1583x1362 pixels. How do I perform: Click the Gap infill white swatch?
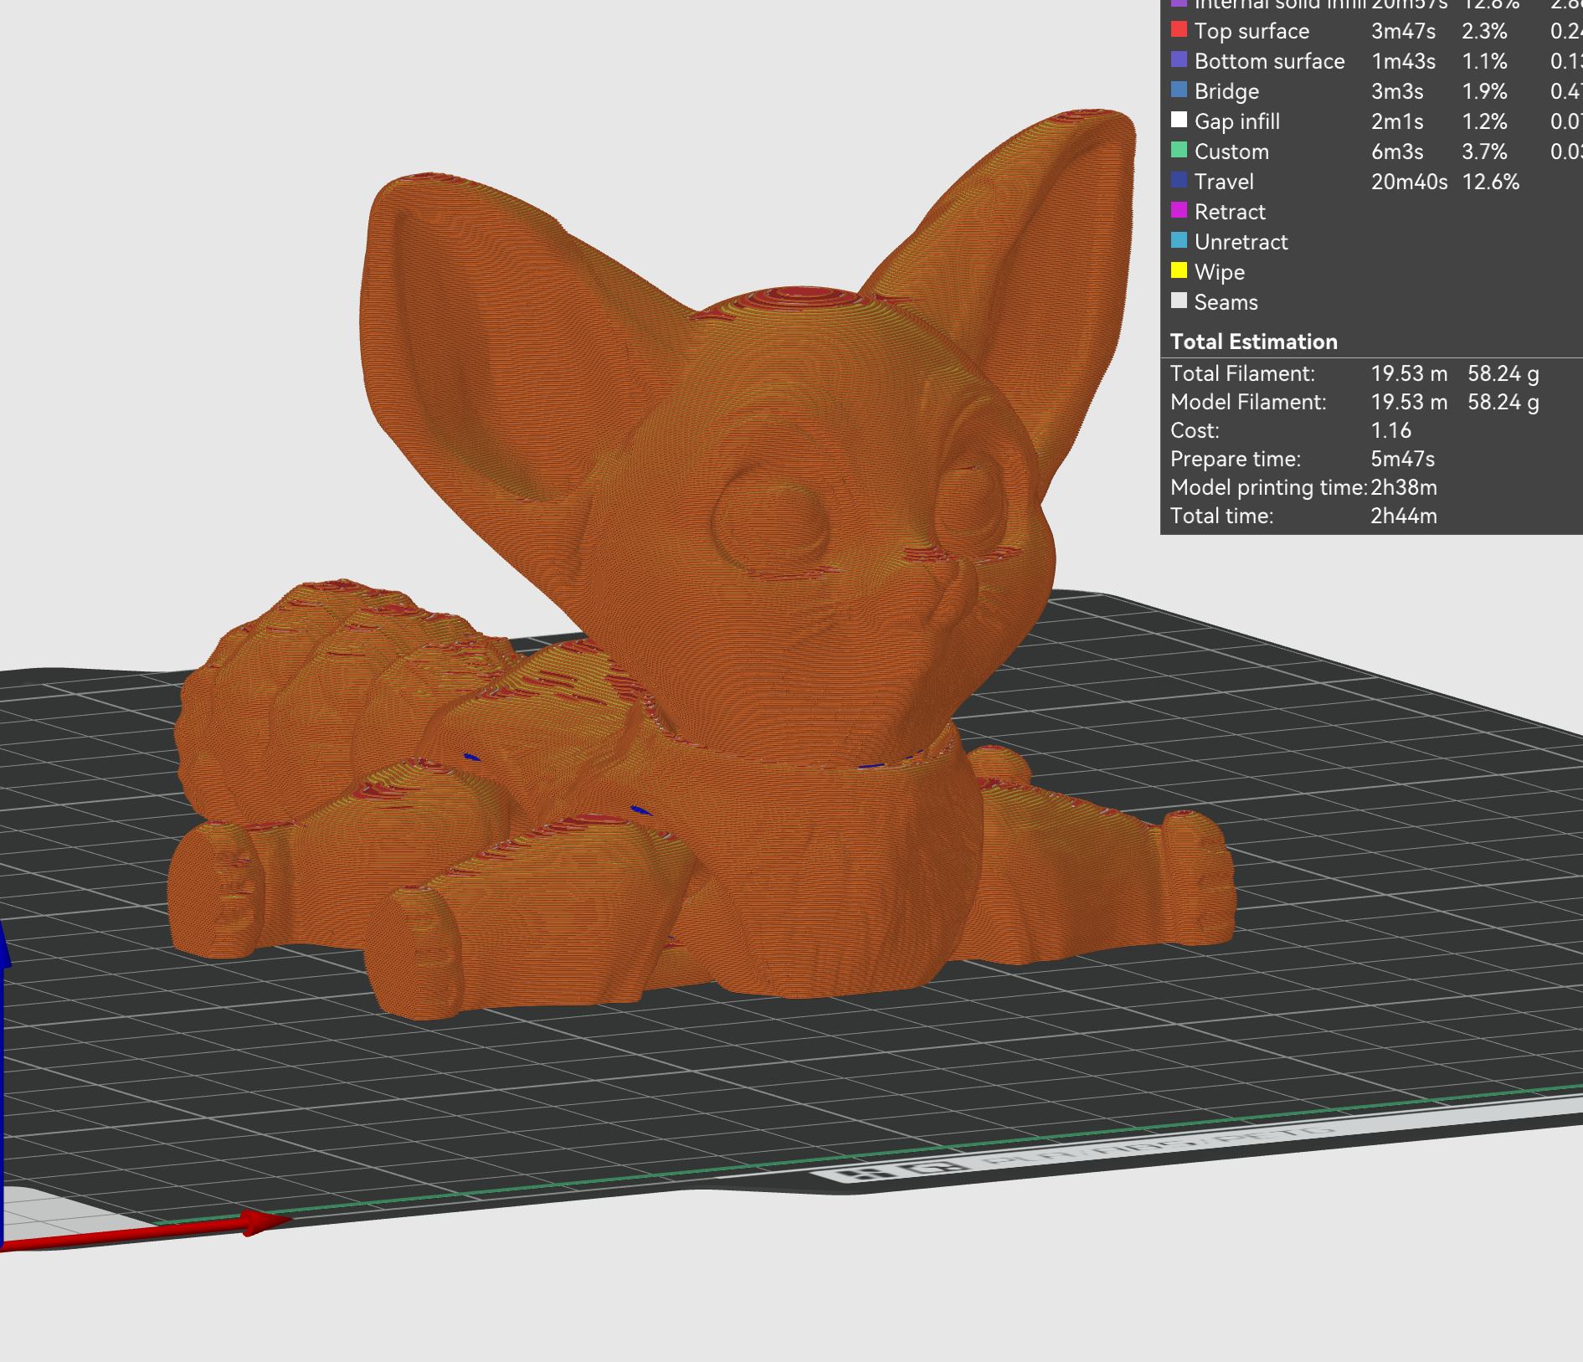[x=1179, y=121]
